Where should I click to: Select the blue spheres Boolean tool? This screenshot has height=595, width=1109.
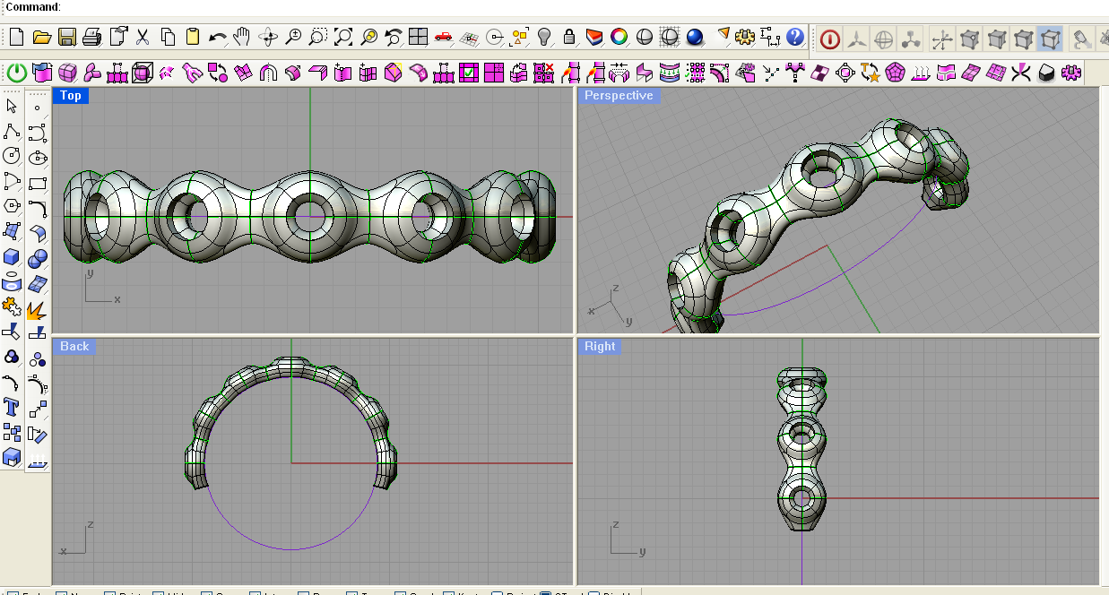pyautogui.click(x=37, y=259)
